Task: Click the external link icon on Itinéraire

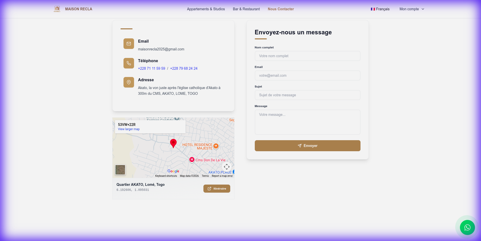Action: pos(209,189)
